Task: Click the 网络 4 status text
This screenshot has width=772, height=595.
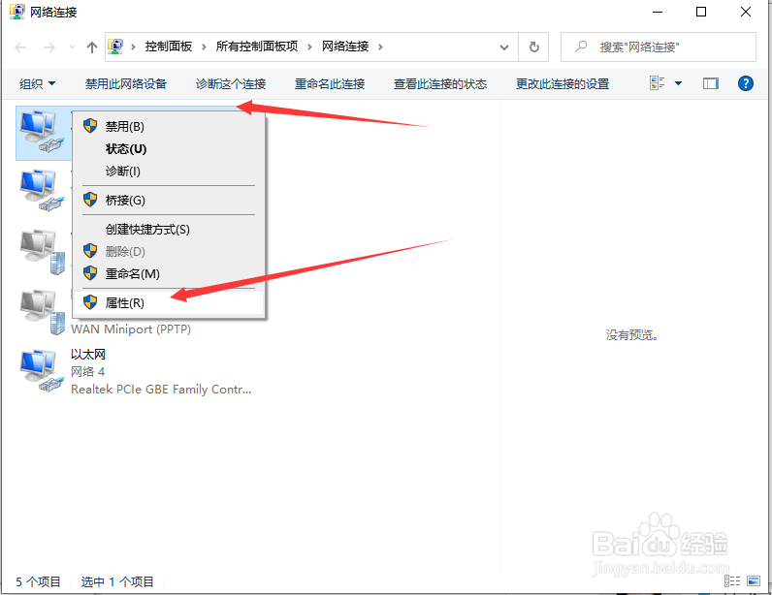Action: click(87, 371)
